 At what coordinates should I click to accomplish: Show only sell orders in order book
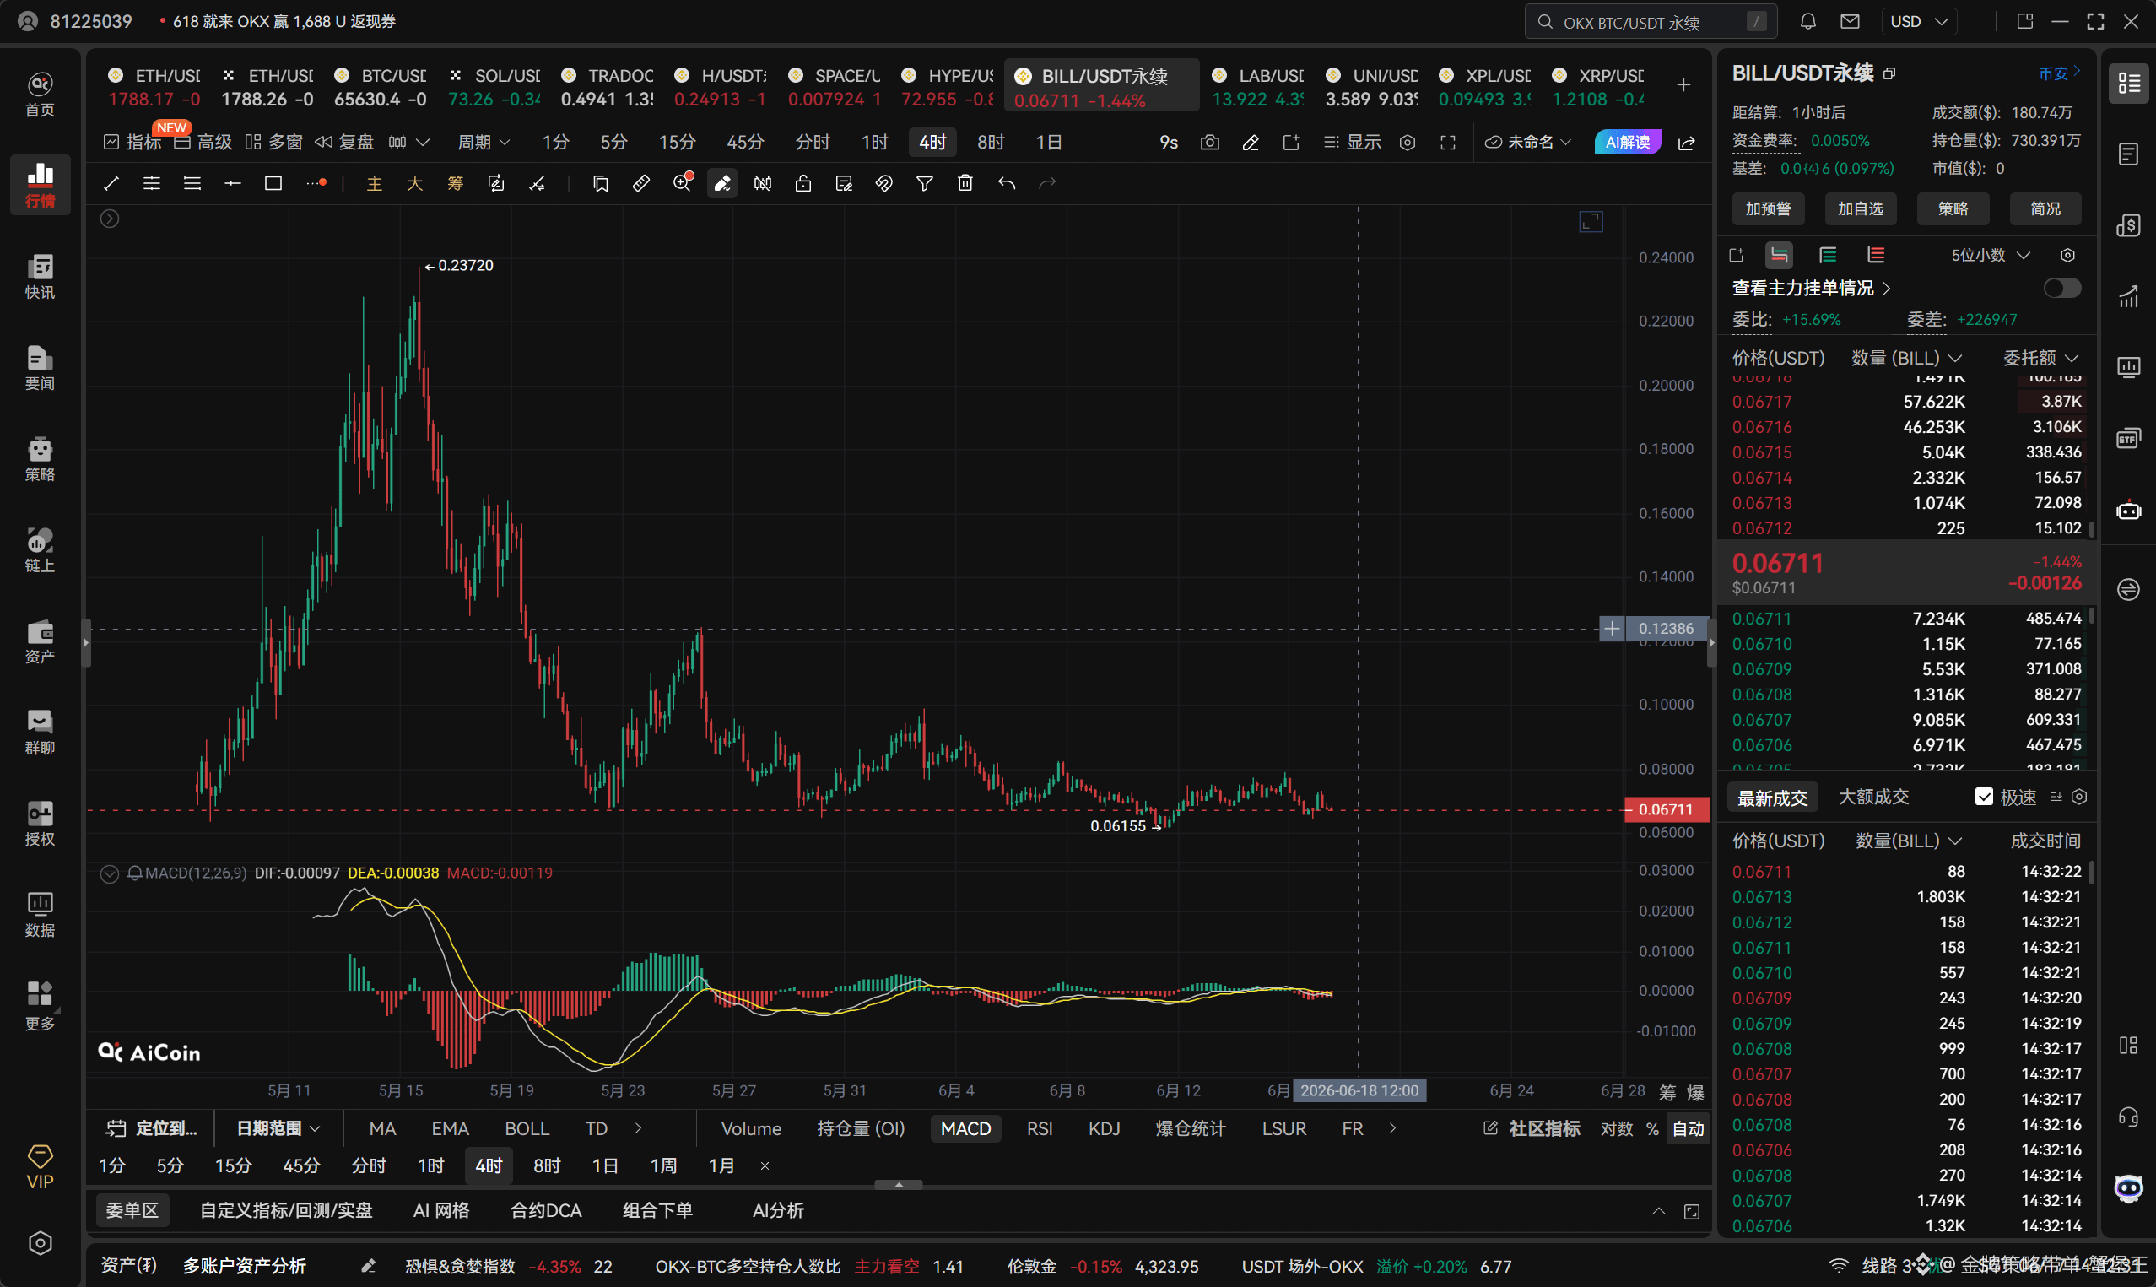[x=1876, y=255]
